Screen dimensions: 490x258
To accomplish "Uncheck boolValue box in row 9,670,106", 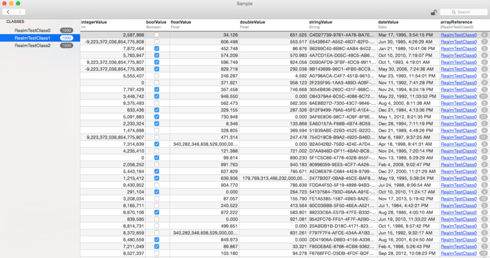I will [x=157, y=212].
